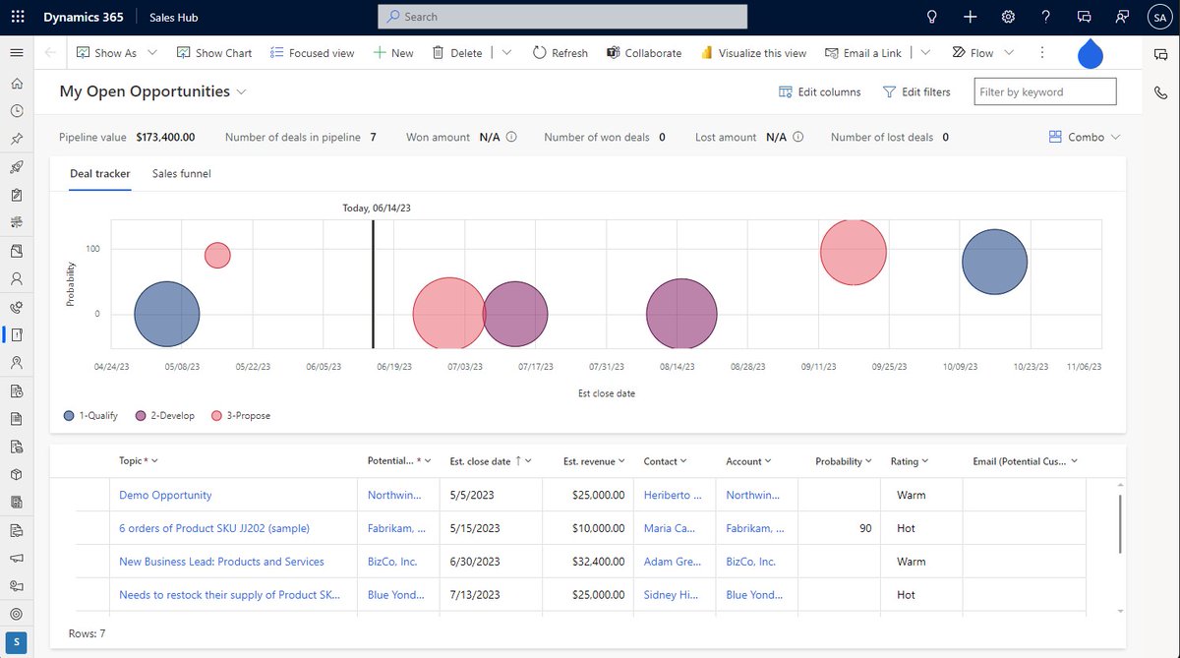Open the target goals icon in sidebar
Image resolution: width=1180 pixels, height=658 pixels.
coord(16,614)
